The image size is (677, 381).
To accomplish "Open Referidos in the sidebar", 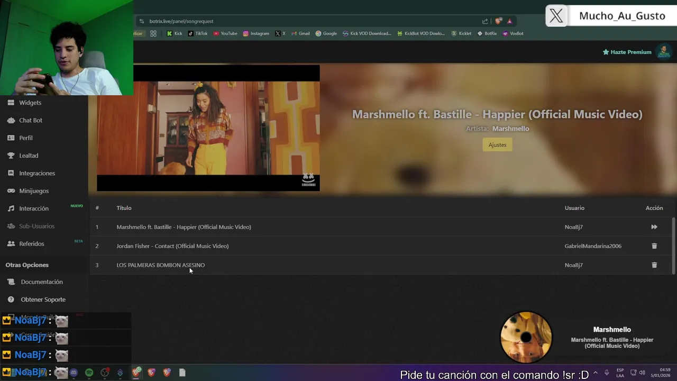I will (32, 243).
